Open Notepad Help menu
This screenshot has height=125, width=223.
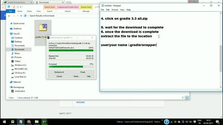coord(129,10)
